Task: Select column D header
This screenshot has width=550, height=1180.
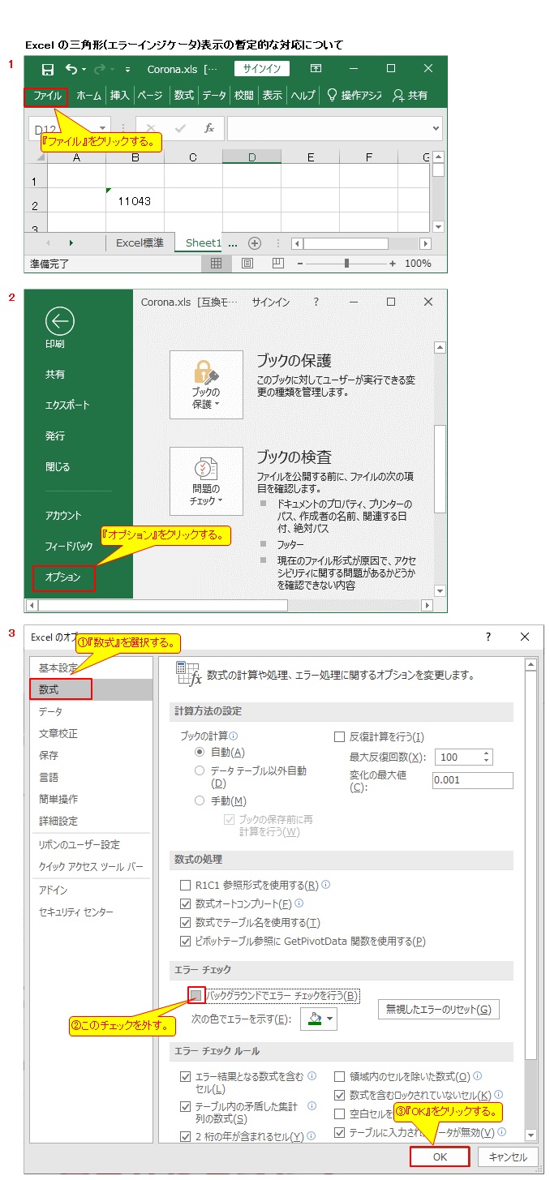Action: tap(251, 157)
